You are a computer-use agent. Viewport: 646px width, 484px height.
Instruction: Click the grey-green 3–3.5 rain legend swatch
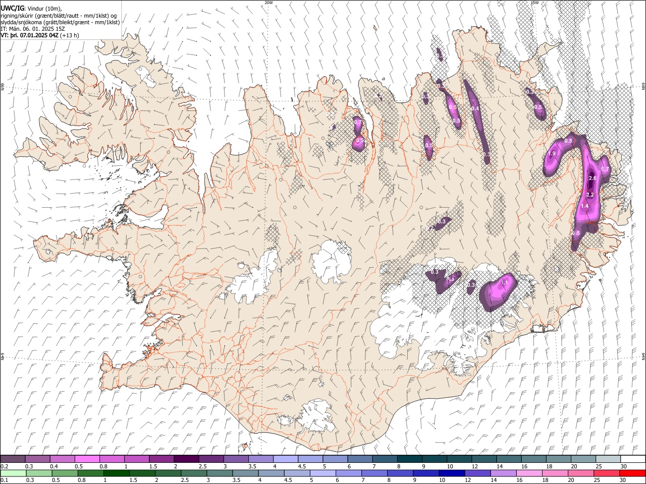click(220, 473)
